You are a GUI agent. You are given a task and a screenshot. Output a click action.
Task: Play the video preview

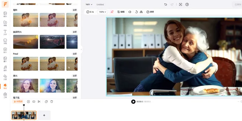point(133,101)
